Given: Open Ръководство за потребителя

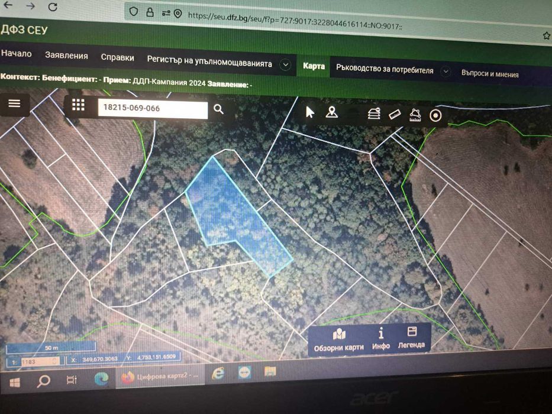Looking at the screenshot, I should pos(385,69).
